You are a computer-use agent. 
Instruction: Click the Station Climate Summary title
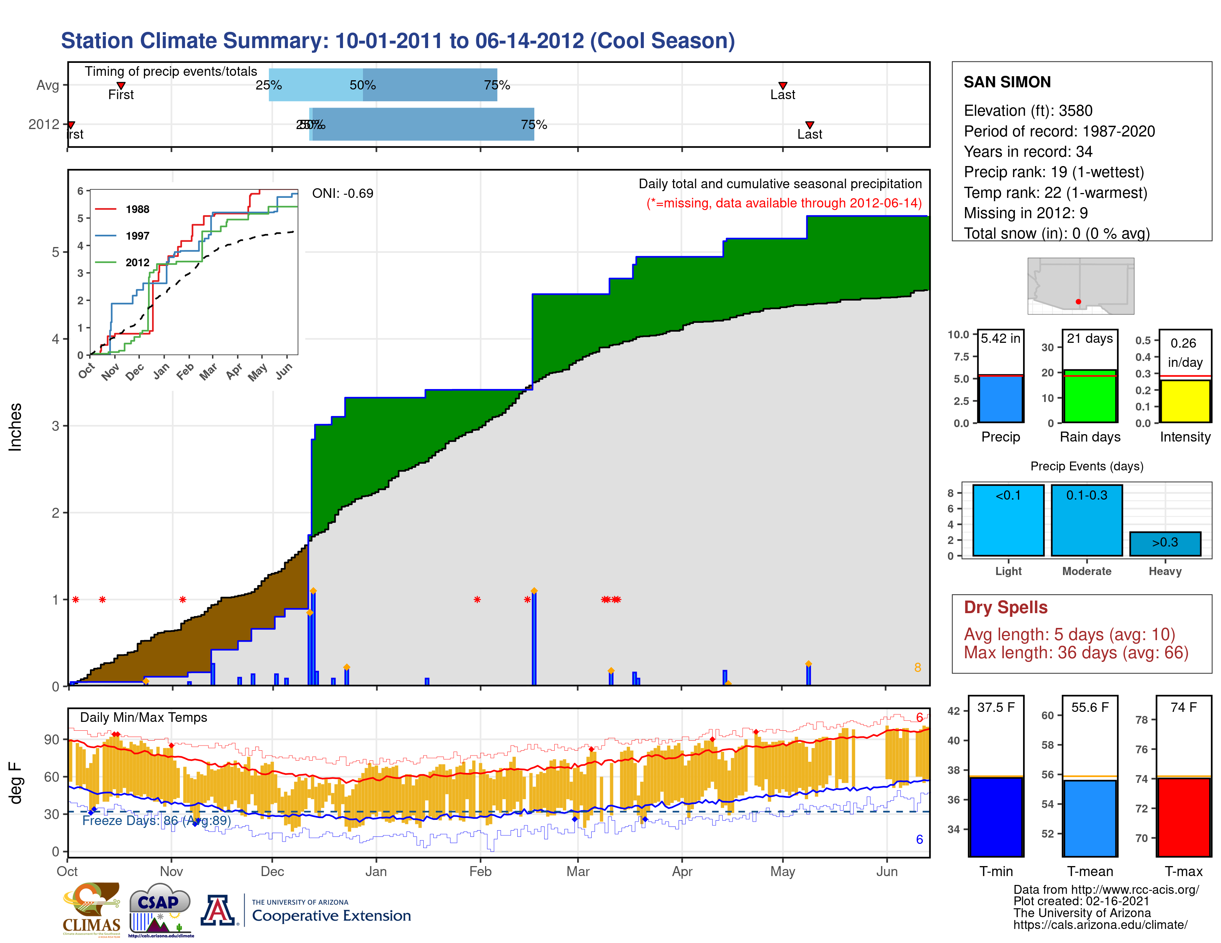398,41
